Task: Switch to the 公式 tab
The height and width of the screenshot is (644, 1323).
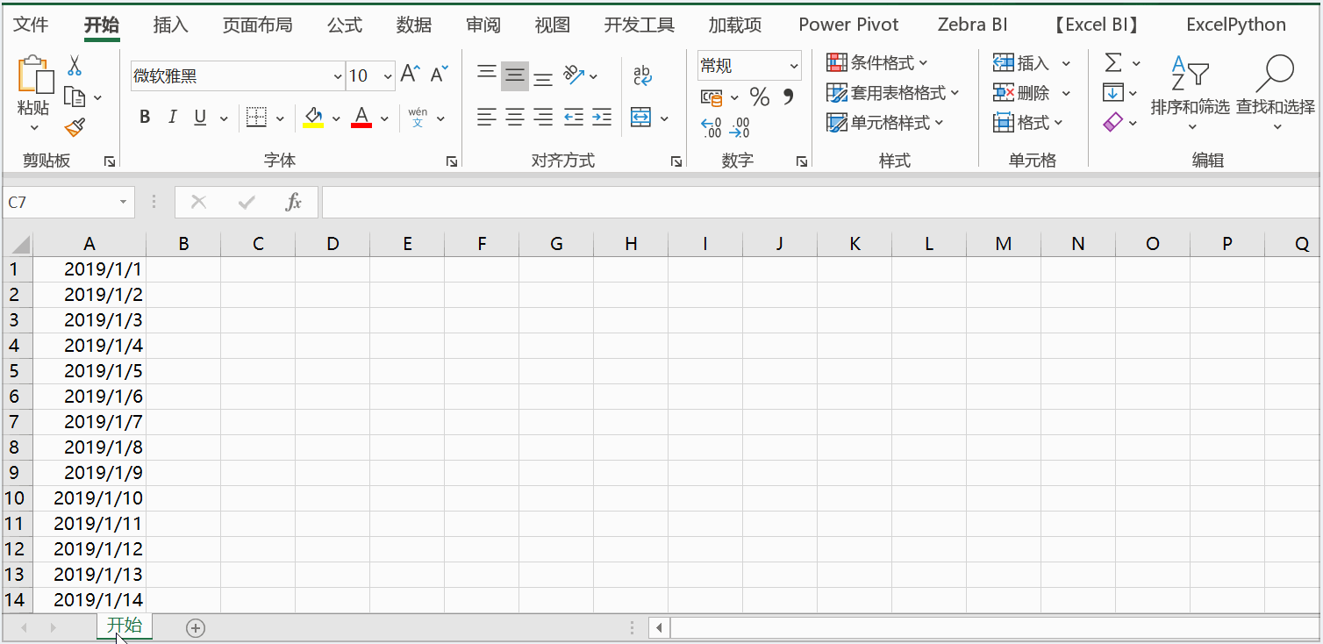Action: coord(345,25)
